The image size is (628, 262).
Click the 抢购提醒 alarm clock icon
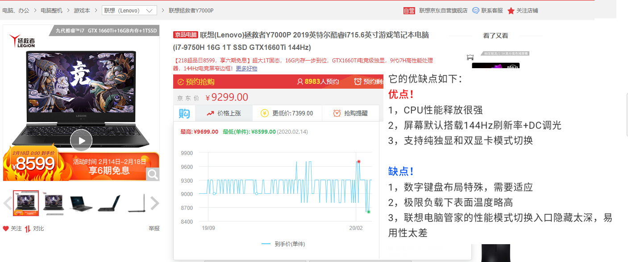click(337, 113)
